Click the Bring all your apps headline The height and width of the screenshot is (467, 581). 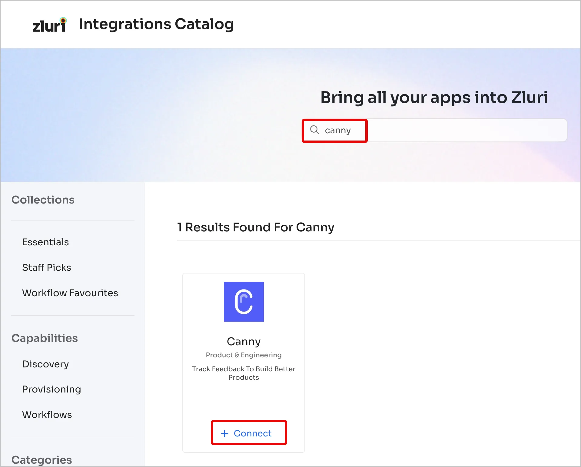pos(434,98)
